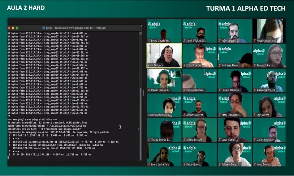Click the muted mic icon beside João Saraceni
Viewport: 294px width, 176px height.
click(x=220, y=40)
